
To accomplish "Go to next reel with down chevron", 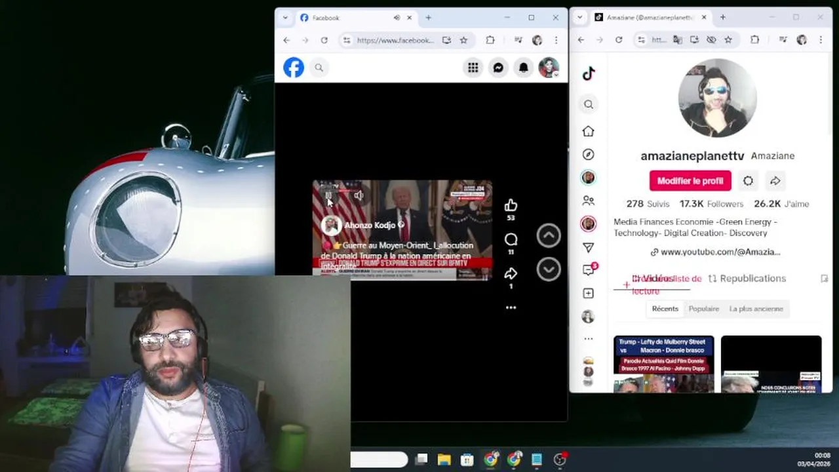I will coord(549,269).
